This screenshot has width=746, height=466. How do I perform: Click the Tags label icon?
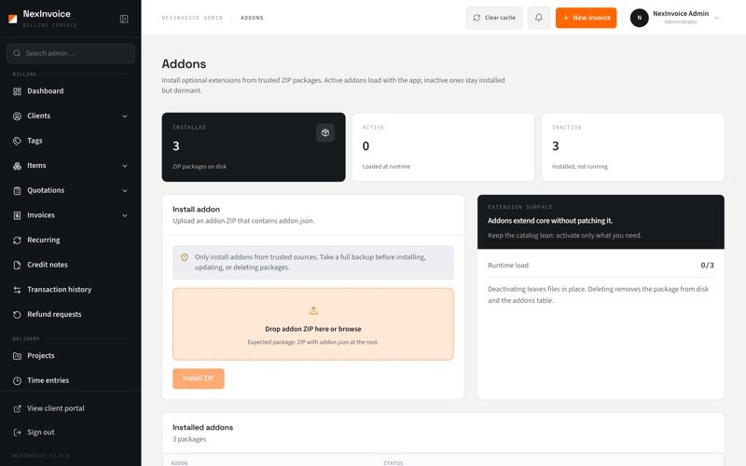(x=17, y=141)
